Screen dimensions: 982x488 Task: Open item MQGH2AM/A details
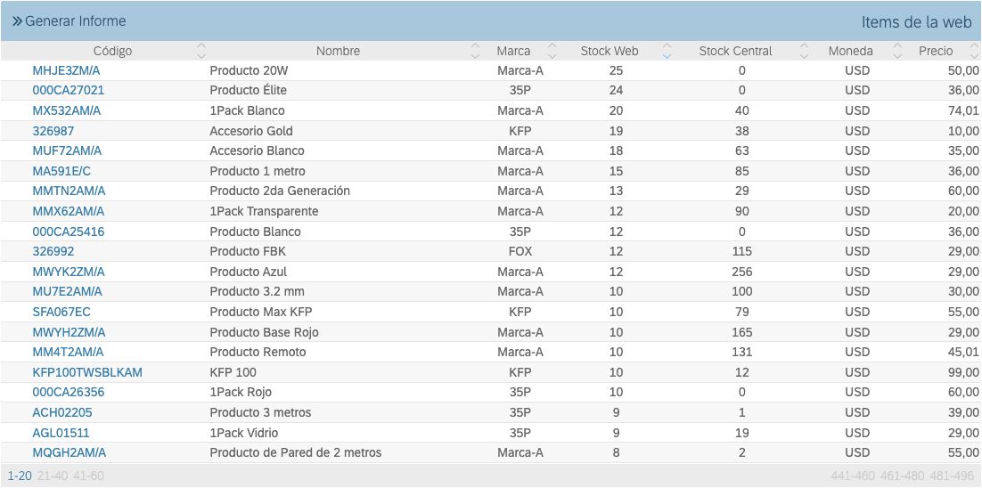69,452
